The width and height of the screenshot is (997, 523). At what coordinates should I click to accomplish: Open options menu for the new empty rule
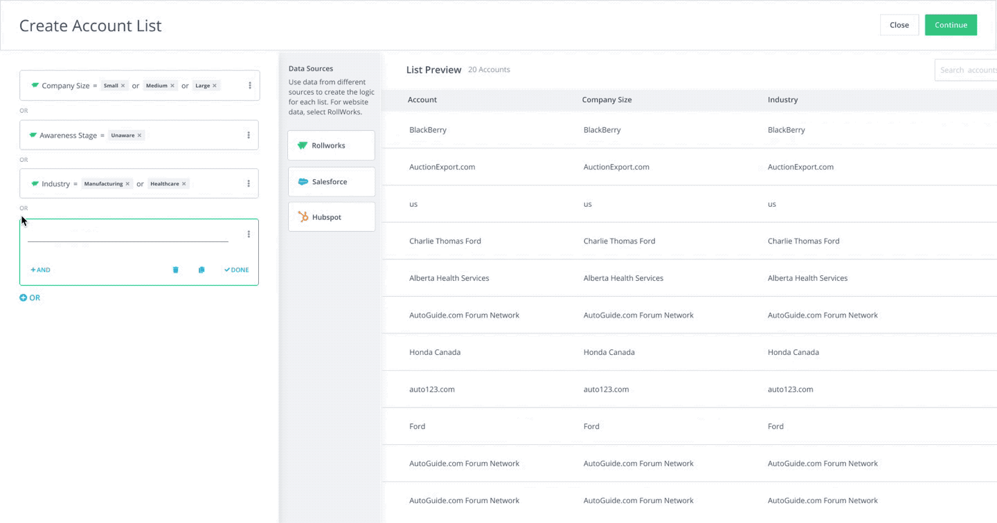point(249,235)
